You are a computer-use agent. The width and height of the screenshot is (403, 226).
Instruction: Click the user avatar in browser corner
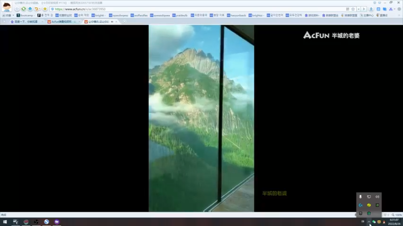tap(7, 7)
